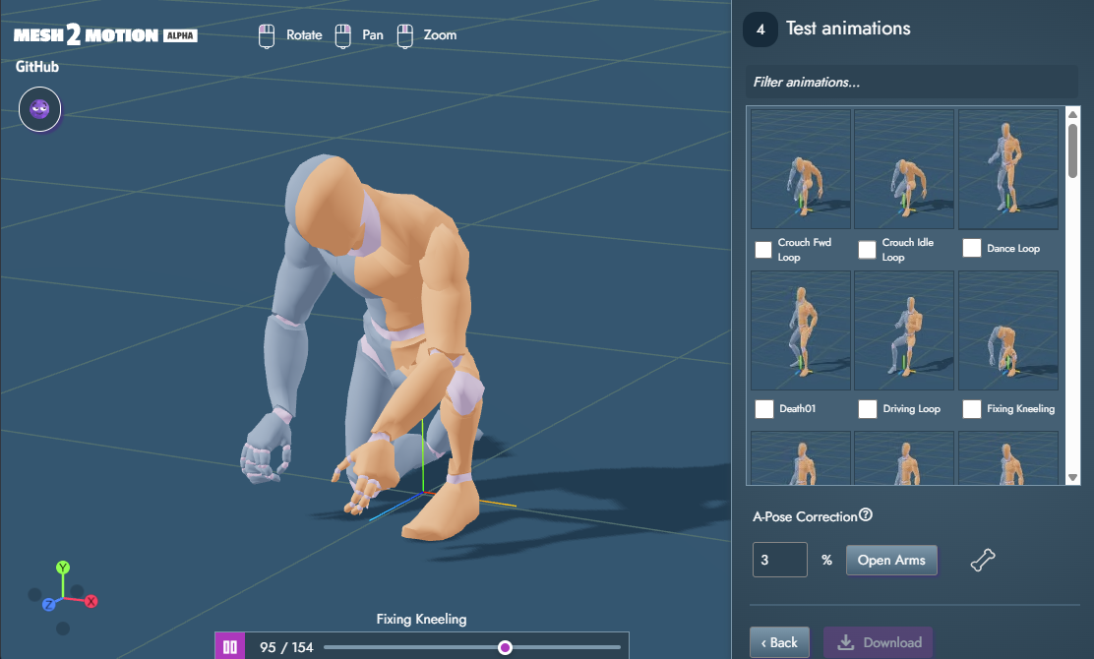
Task: Click the purple GitHub mascot icon
Action: [x=39, y=108]
